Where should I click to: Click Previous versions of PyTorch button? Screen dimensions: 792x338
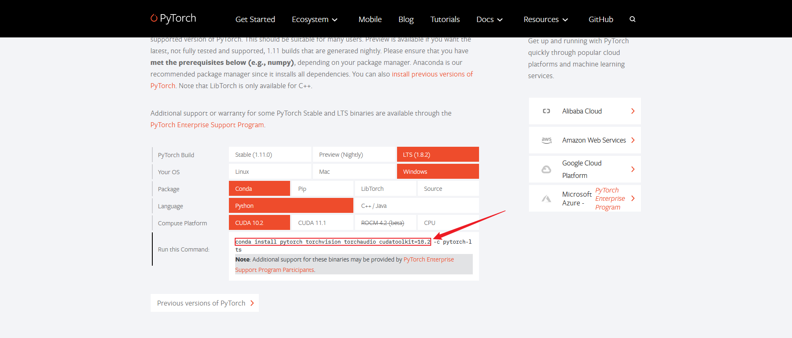204,303
